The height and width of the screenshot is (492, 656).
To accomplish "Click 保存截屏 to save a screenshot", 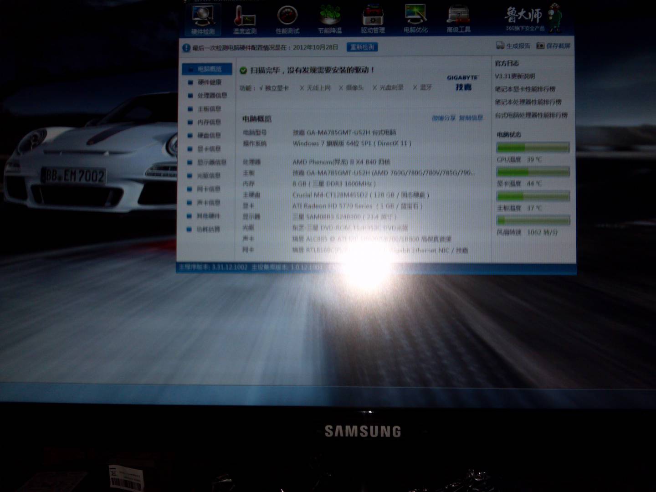I will pyautogui.click(x=553, y=46).
